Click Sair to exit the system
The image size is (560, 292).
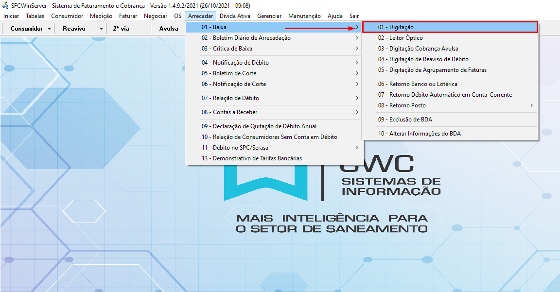click(x=354, y=16)
